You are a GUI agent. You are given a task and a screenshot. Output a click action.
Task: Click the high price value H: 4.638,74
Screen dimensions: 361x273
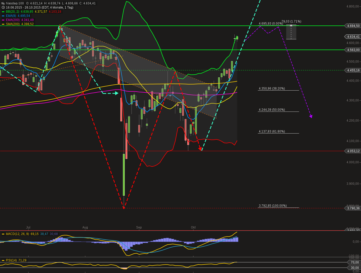point(52,3)
